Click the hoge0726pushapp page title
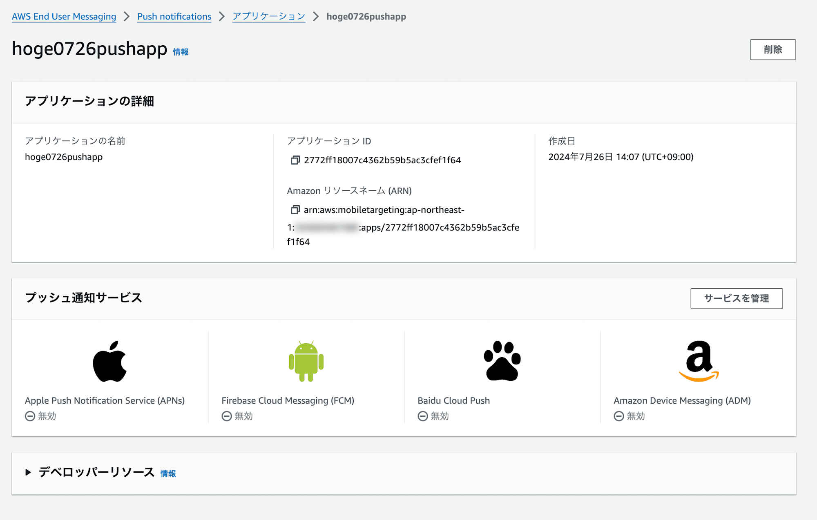The height and width of the screenshot is (520, 817). click(89, 49)
